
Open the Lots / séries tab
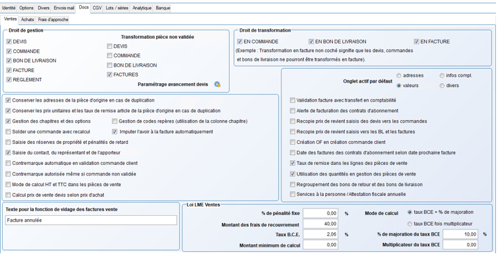pos(117,8)
